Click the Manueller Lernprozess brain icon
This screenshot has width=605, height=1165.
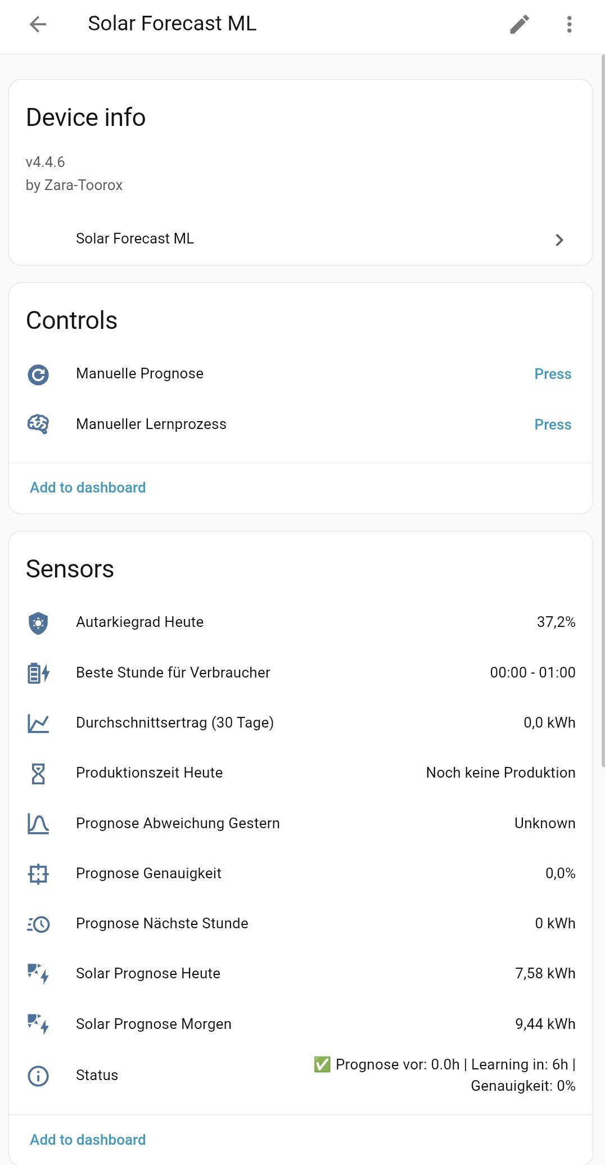[38, 425]
